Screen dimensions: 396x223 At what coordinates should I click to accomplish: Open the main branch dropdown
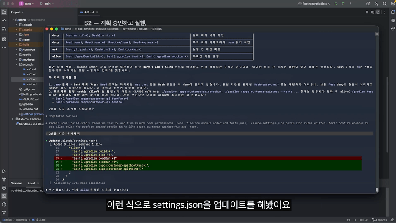click(47, 4)
